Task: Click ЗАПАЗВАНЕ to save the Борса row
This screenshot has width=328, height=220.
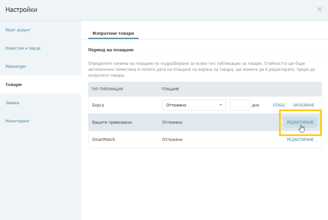Action: coord(303,105)
